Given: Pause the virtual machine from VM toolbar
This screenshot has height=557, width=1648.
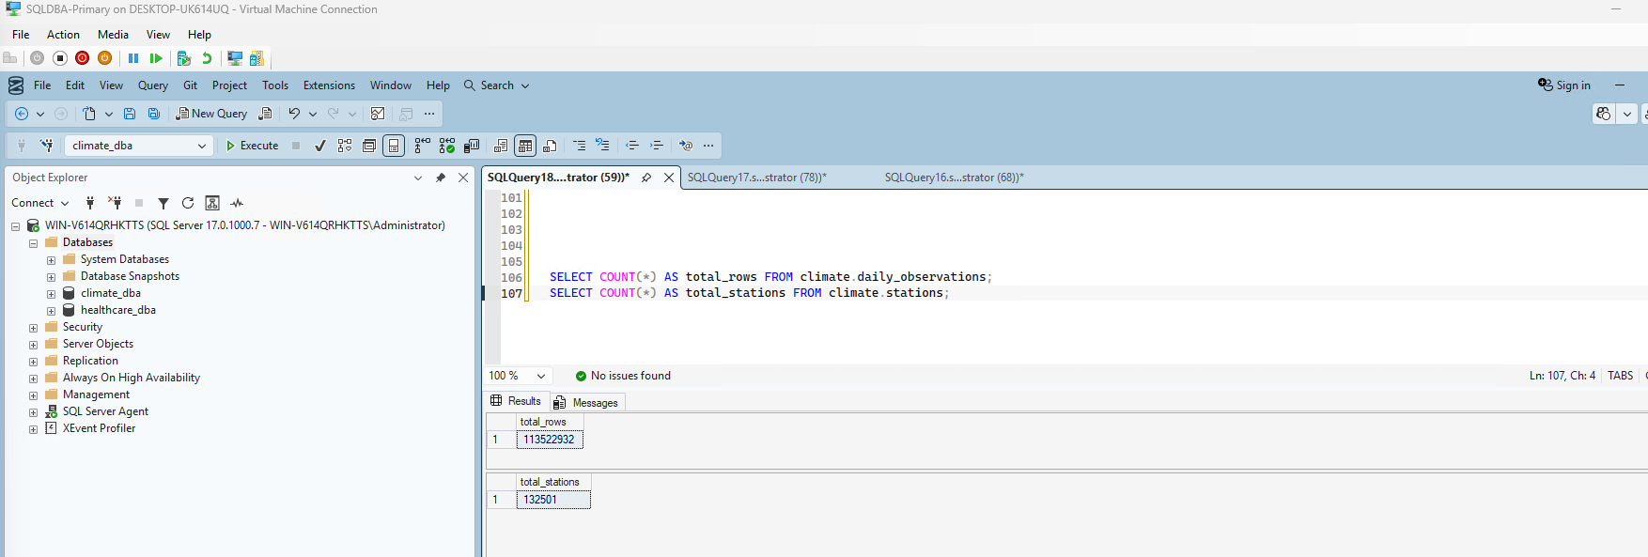Looking at the screenshot, I should [133, 58].
